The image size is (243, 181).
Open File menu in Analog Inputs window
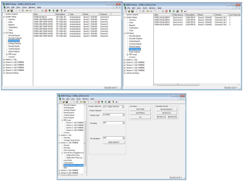pyautogui.click(x=8, y=7)
